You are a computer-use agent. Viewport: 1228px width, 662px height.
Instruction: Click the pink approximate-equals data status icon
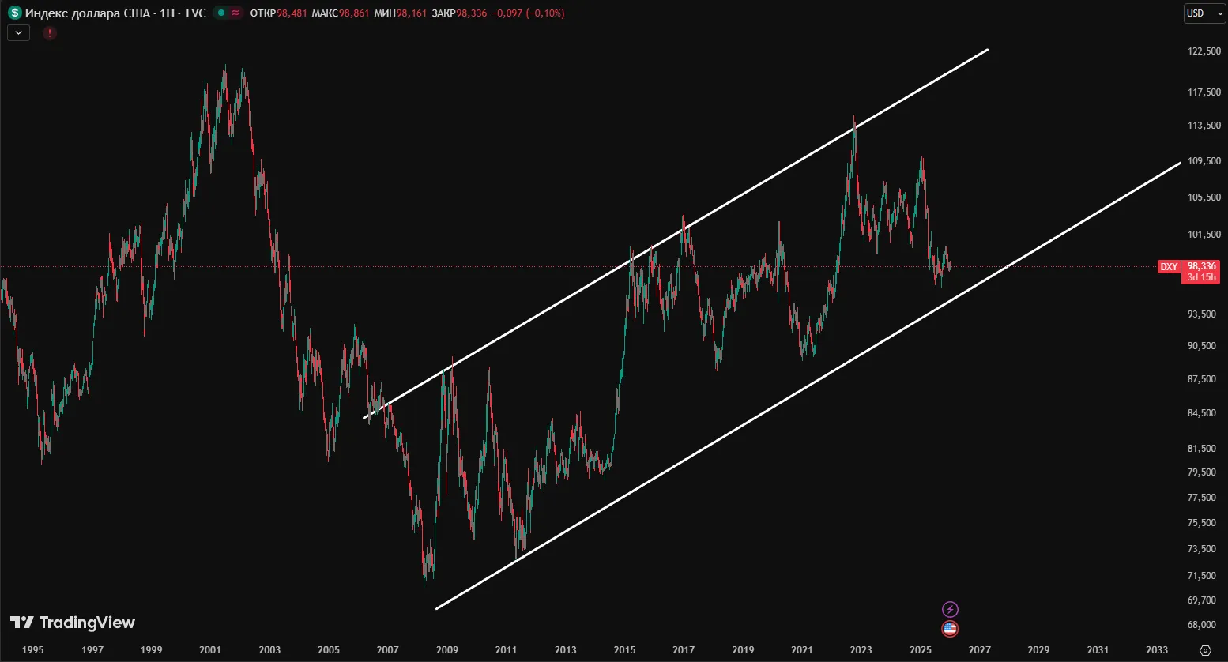click(x=235, y=13)
